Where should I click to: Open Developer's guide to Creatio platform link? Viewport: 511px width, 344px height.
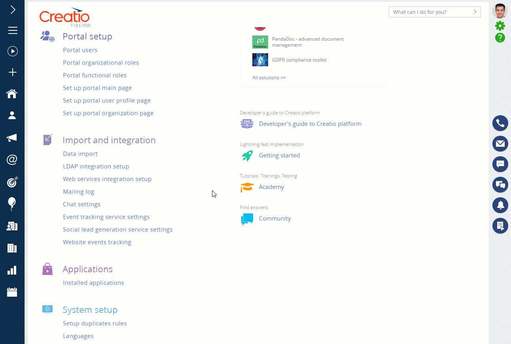(310, 124)
